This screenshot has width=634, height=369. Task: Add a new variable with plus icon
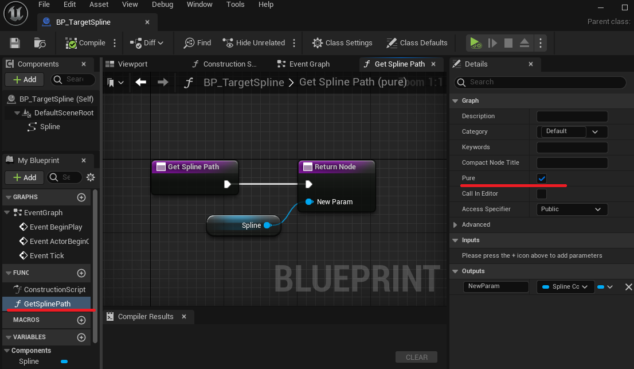(81, 337)
